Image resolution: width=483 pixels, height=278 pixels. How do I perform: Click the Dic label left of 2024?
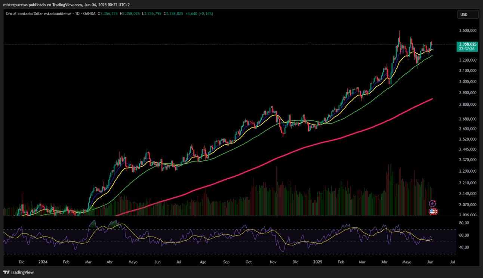tap(21, 262)
